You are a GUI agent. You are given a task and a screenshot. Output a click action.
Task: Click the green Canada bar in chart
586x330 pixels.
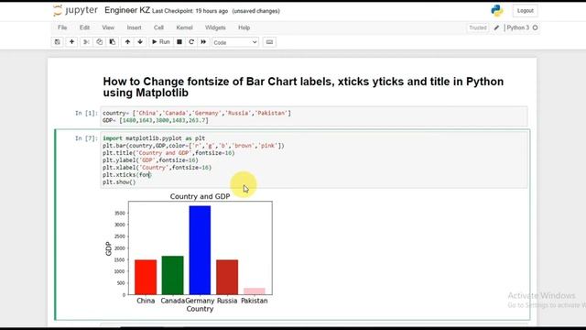(173, 275)
